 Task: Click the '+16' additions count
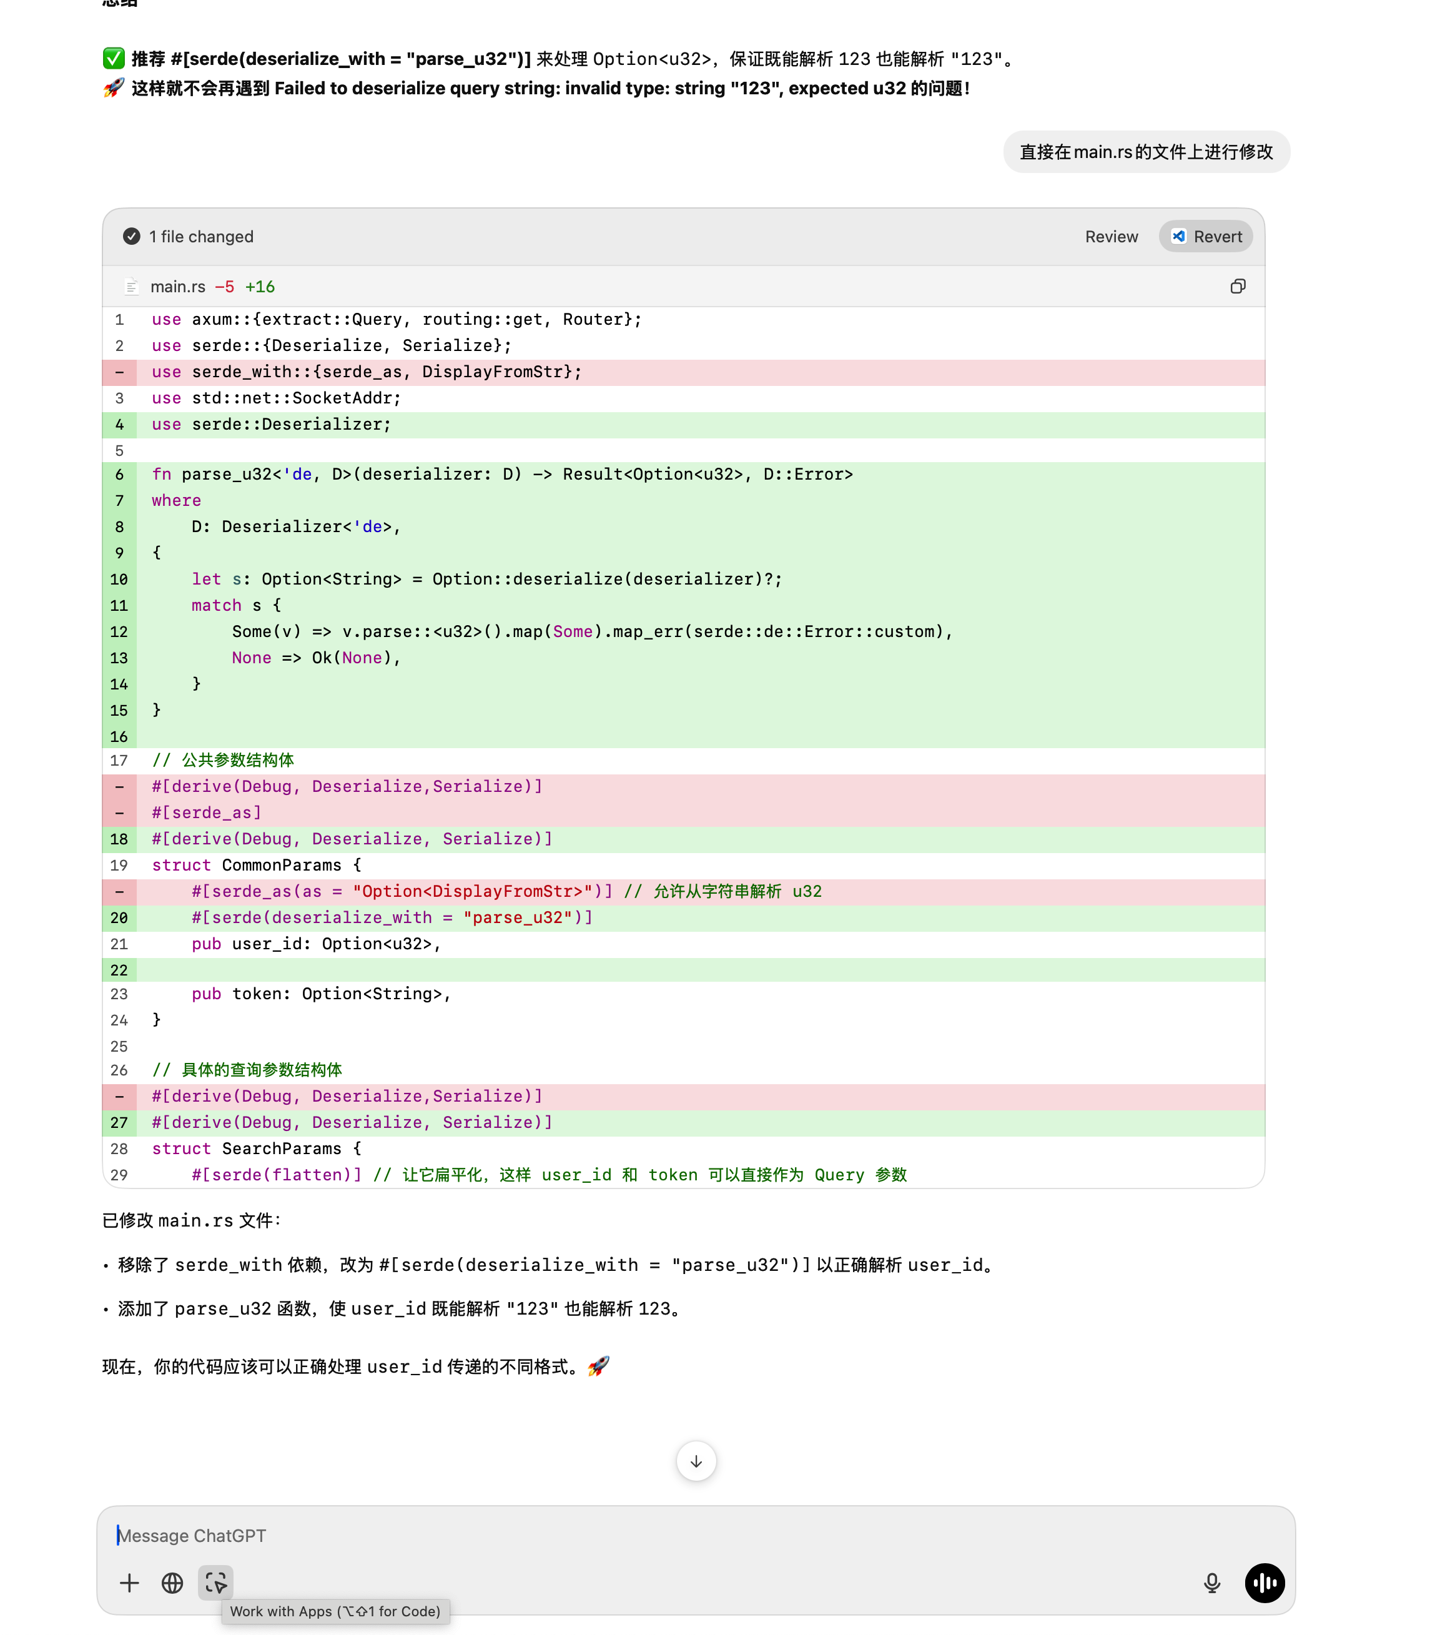[x=260, y=287]
